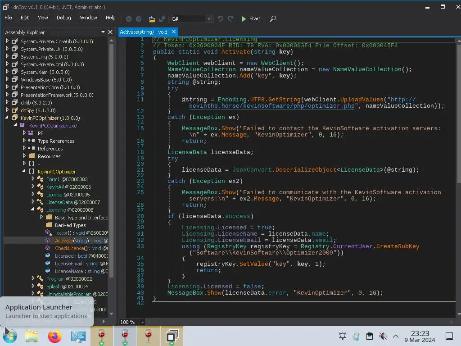Expand the dnlib (3.3.2.0) node
Screen dimensions: 461x346
pos(7,102)
